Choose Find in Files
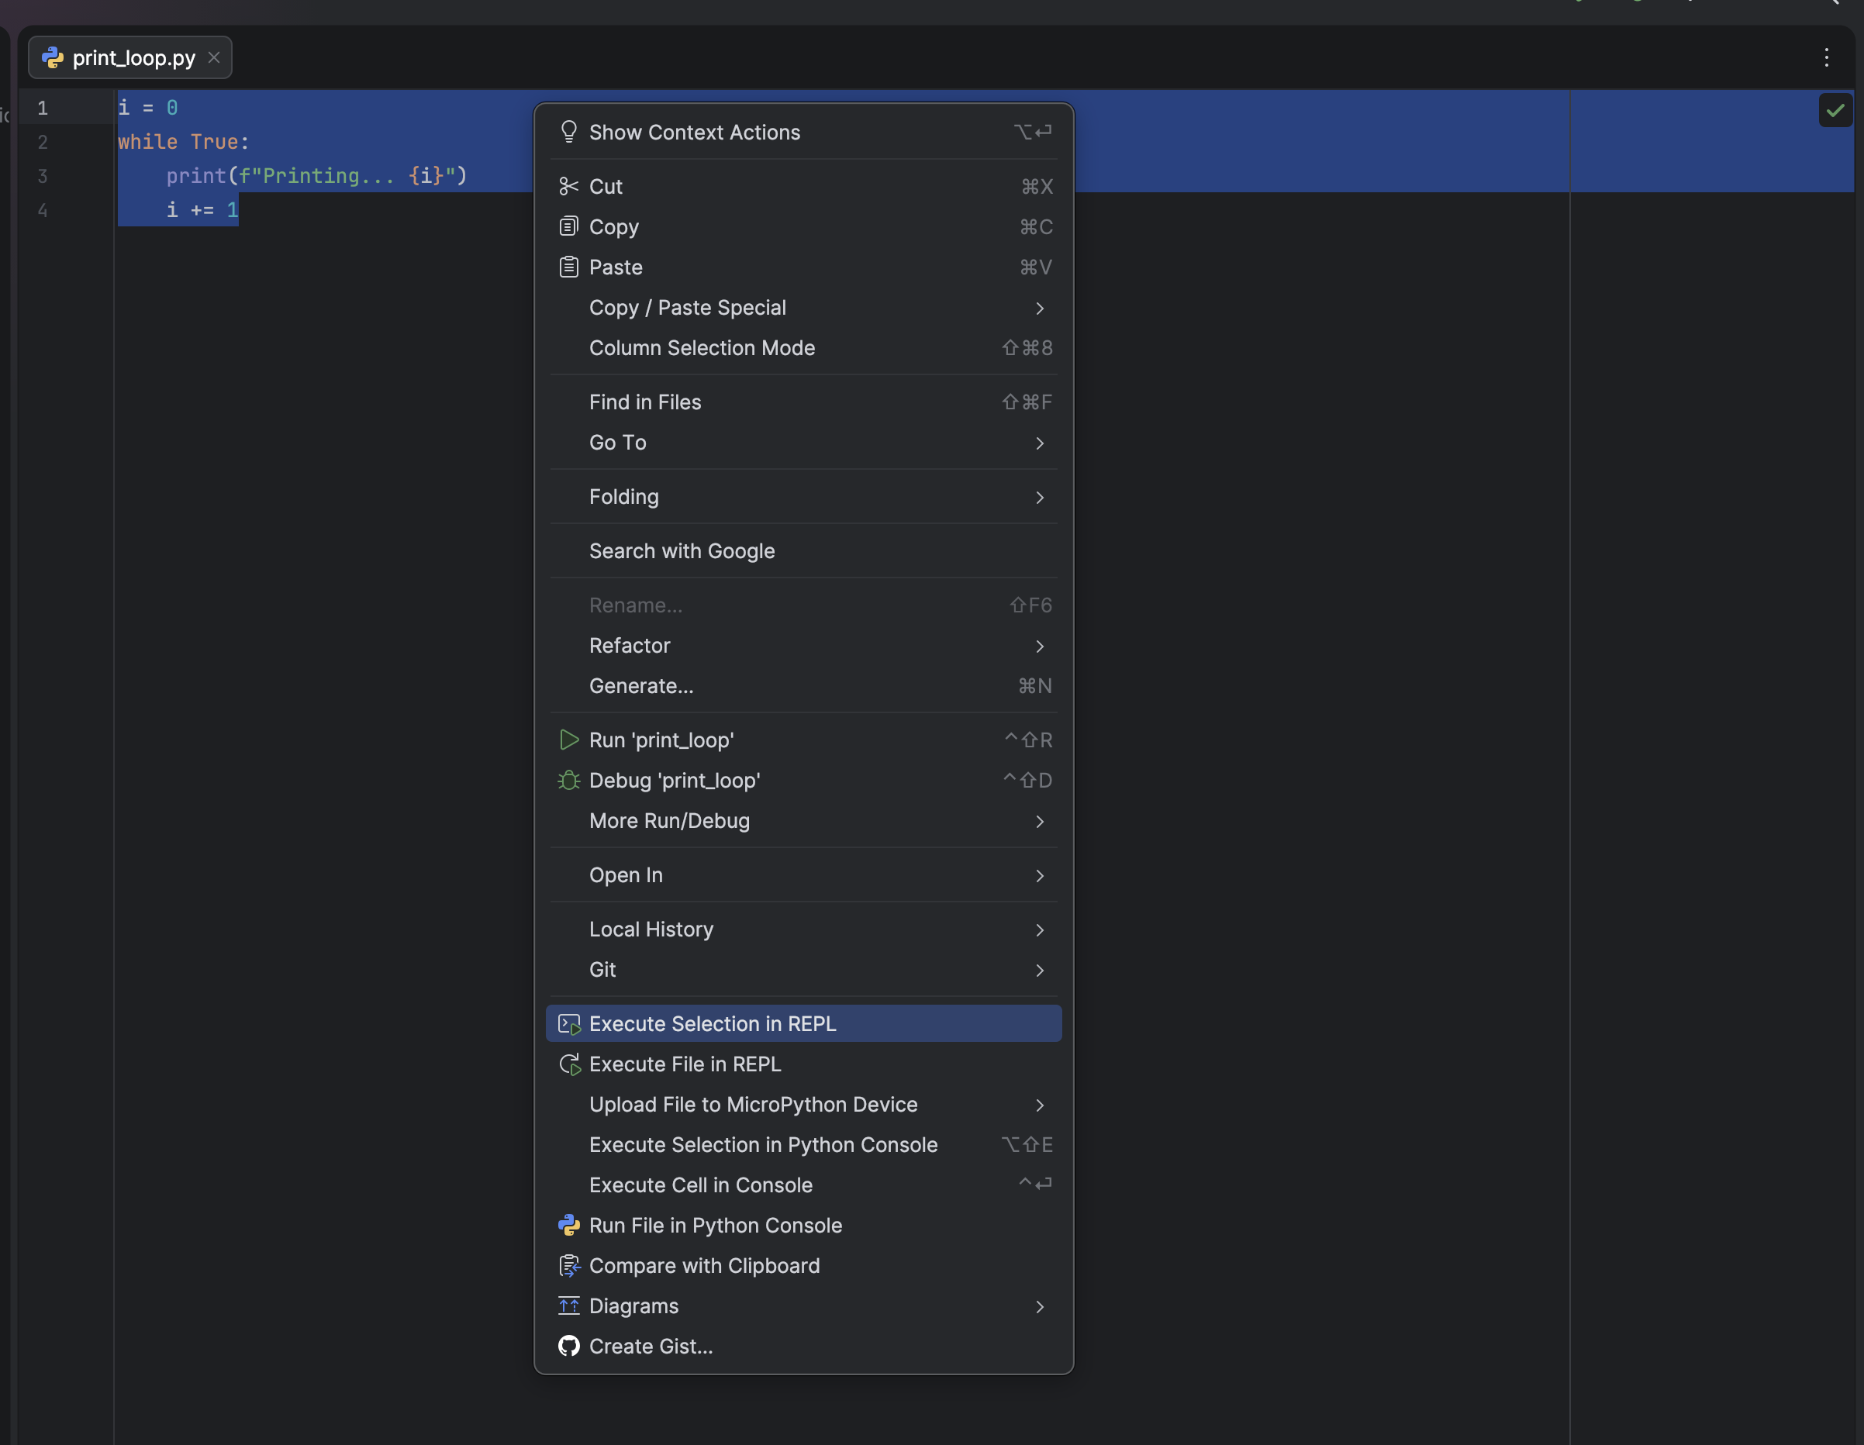1864x1445 pixels. [804, 402]
